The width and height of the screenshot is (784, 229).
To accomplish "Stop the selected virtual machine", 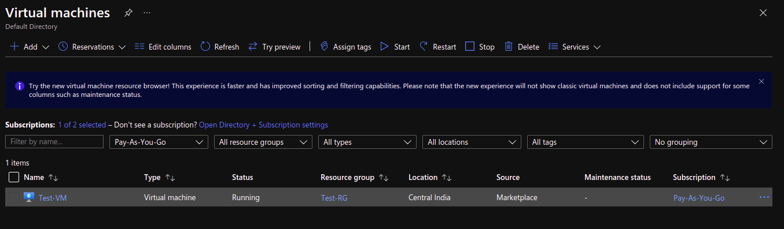I will coord(480,47).
